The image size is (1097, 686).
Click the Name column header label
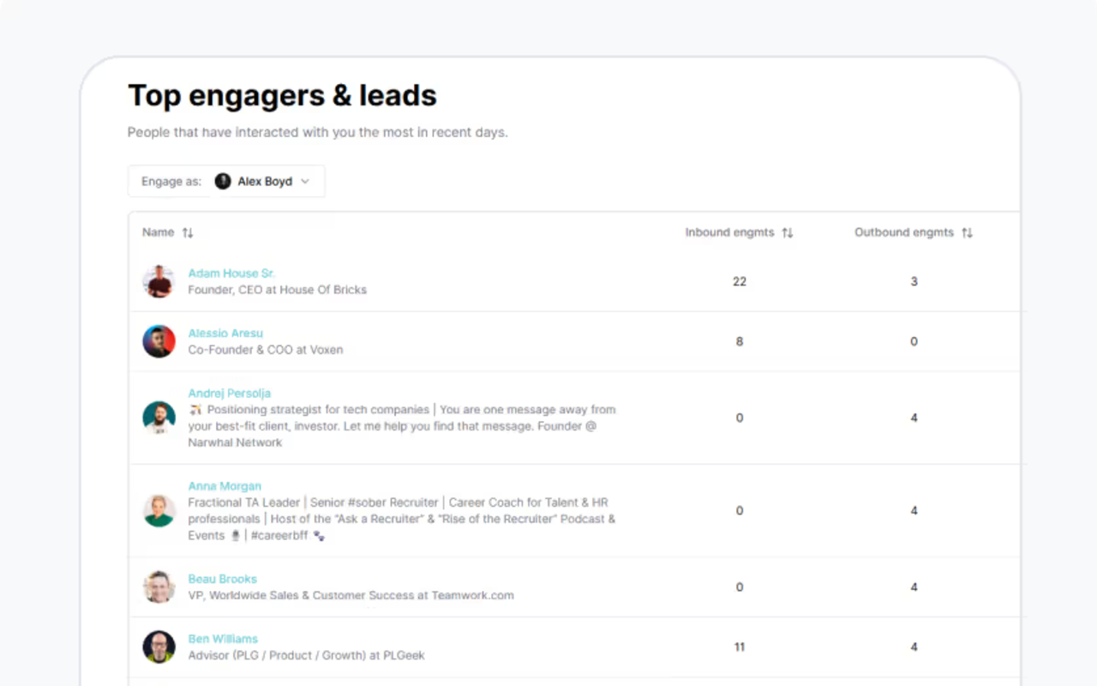point(158,232)
